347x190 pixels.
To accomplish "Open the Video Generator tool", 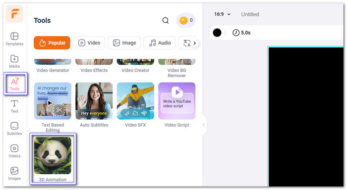I will [53, 66].
